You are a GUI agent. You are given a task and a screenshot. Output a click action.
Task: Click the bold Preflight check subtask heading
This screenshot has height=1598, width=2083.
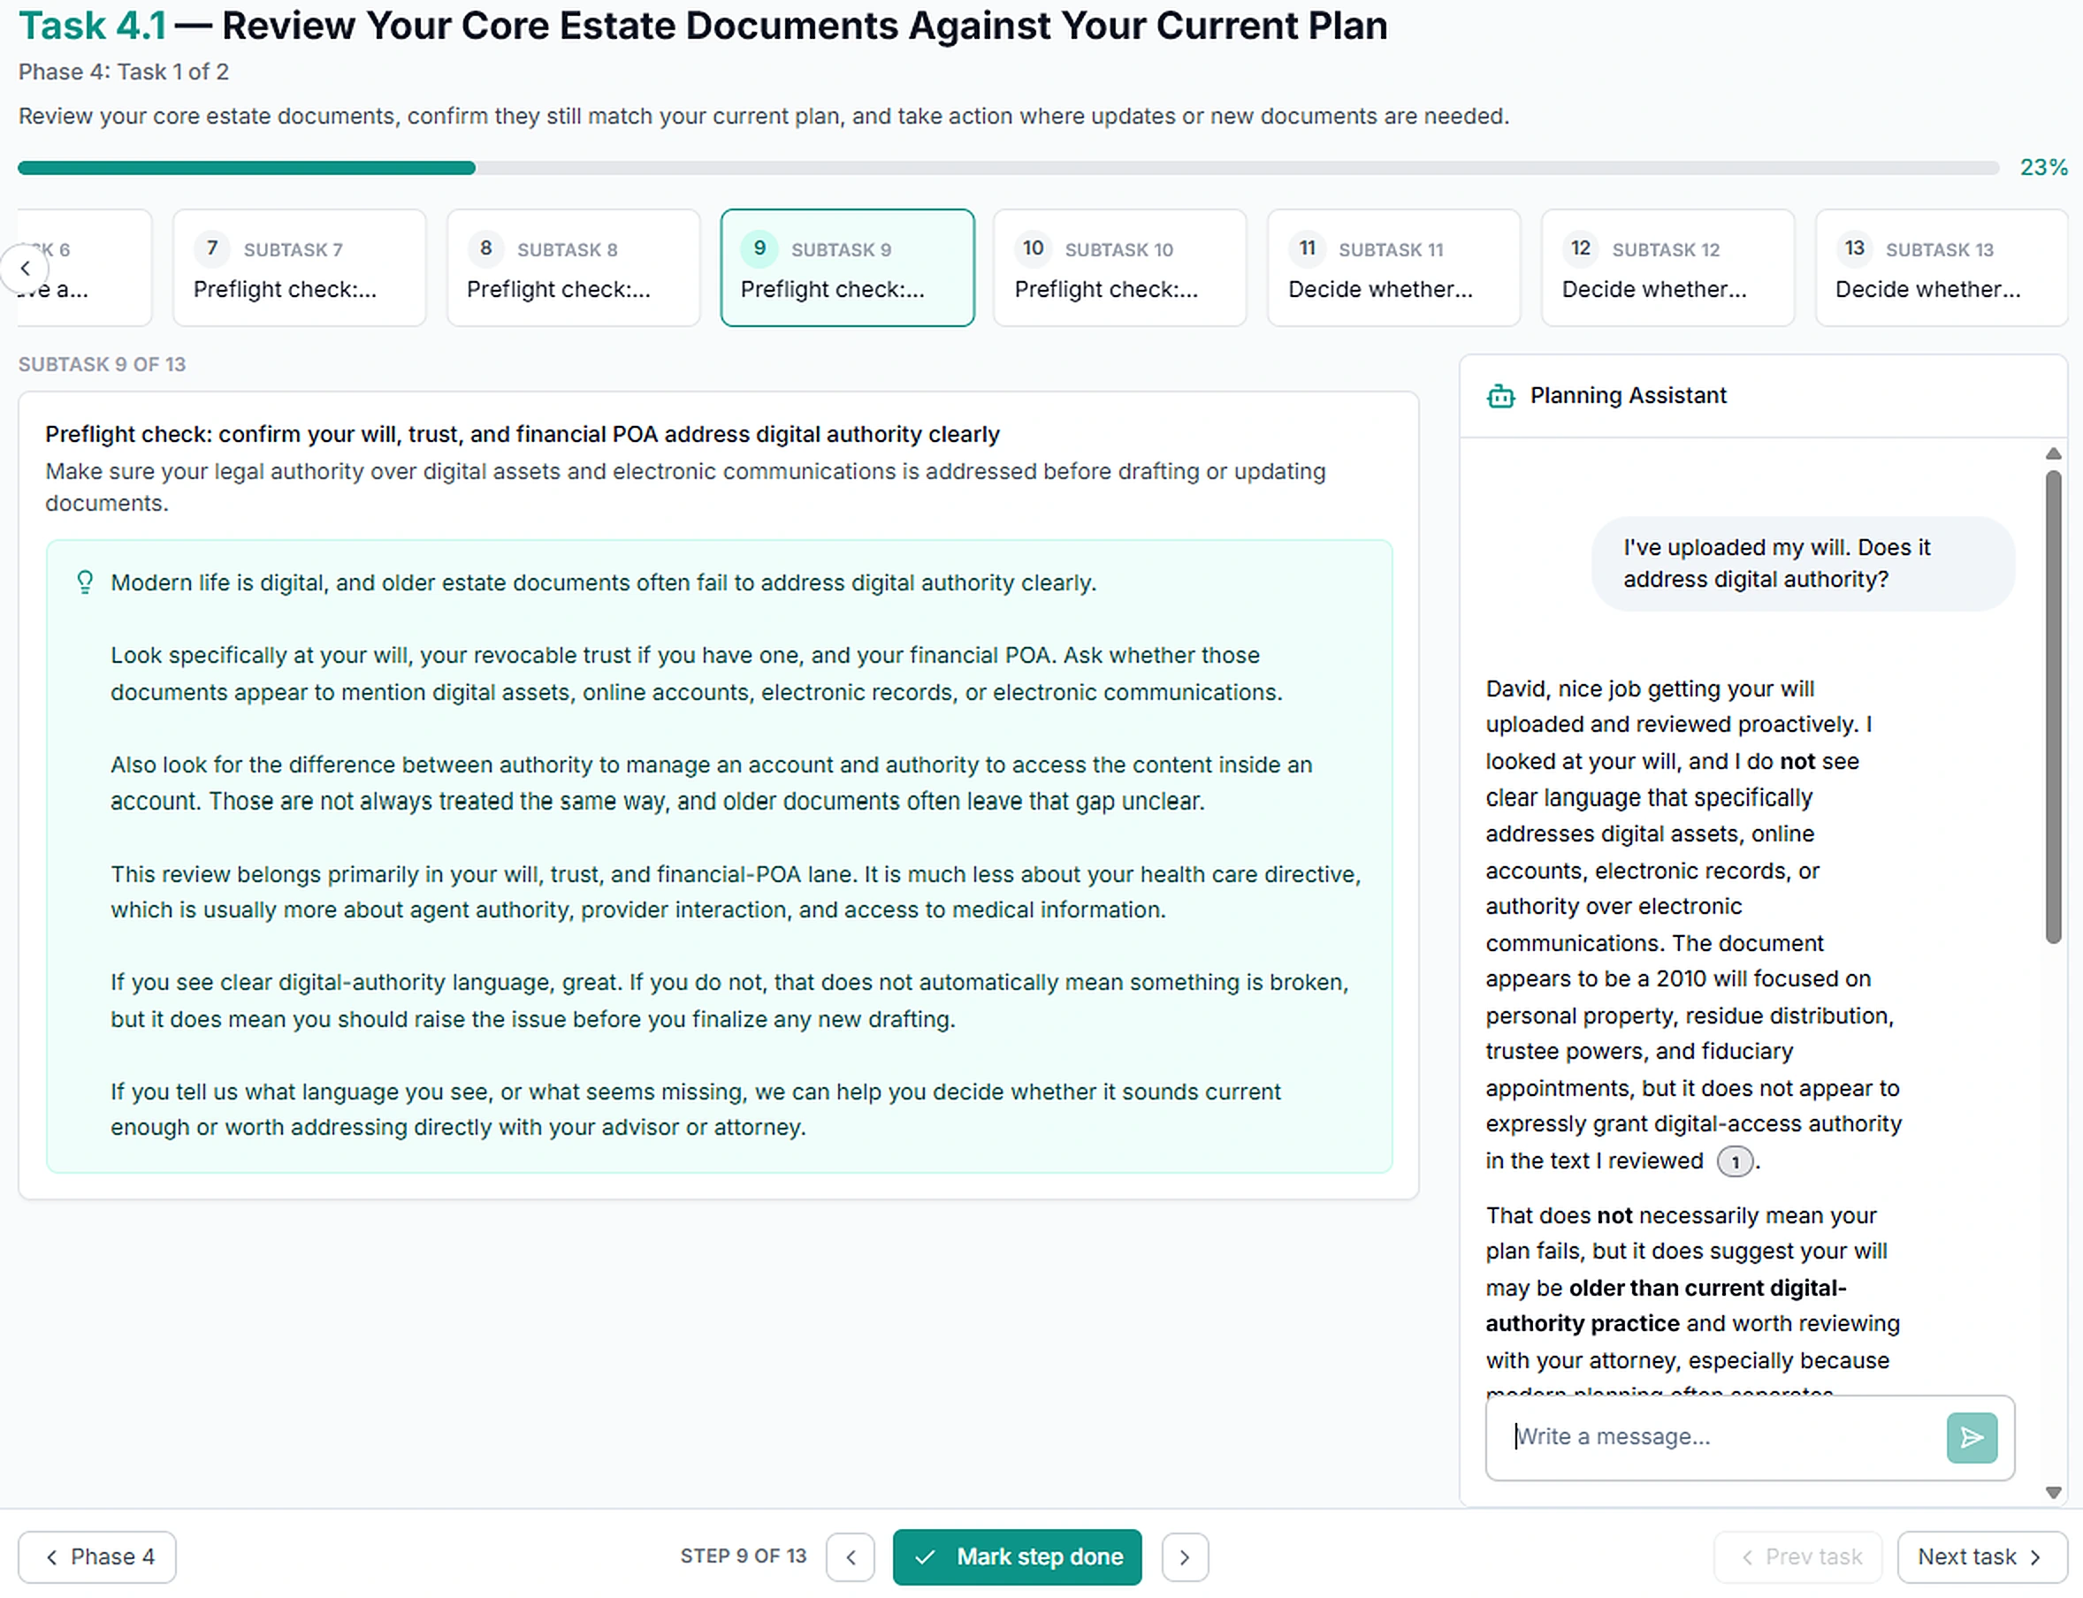click(523, 435)
